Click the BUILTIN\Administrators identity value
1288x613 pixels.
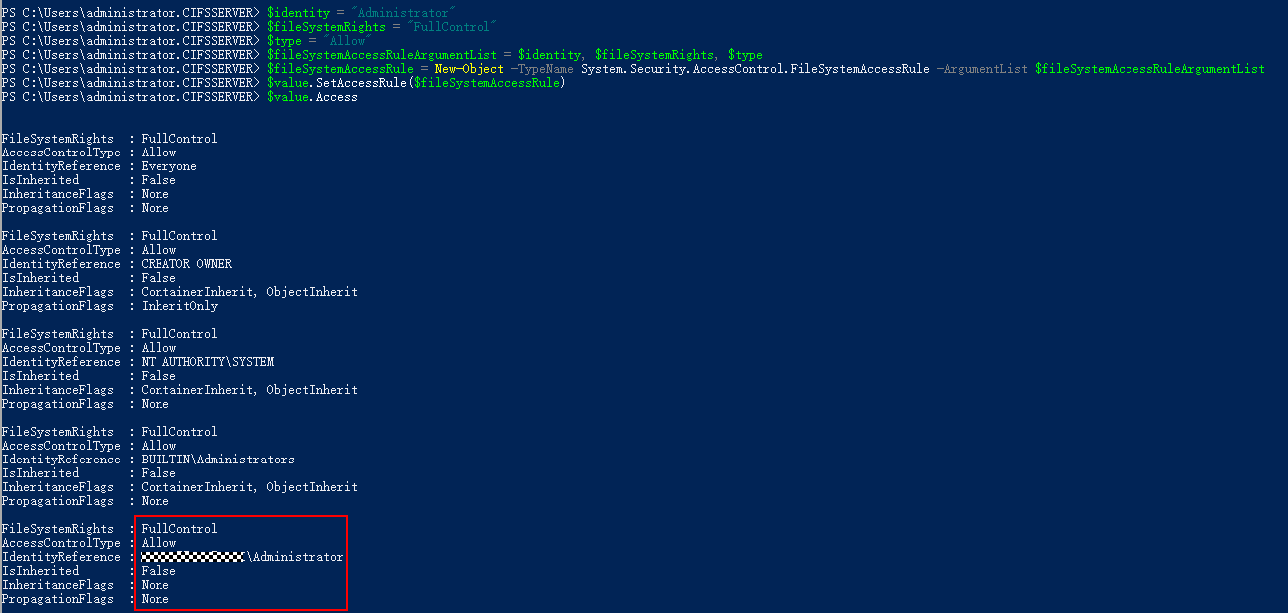click(x=218, y=460)
